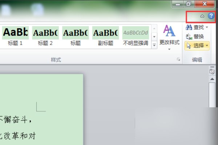Toggle the ruler button above the scrollbar
Viewport: 218px width, 145px height.
212,72
